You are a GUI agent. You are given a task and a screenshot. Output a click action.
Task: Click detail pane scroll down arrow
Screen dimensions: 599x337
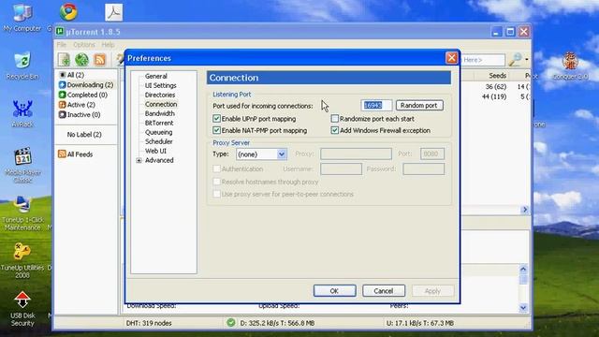pyautogui.click(x=523, y=307)
